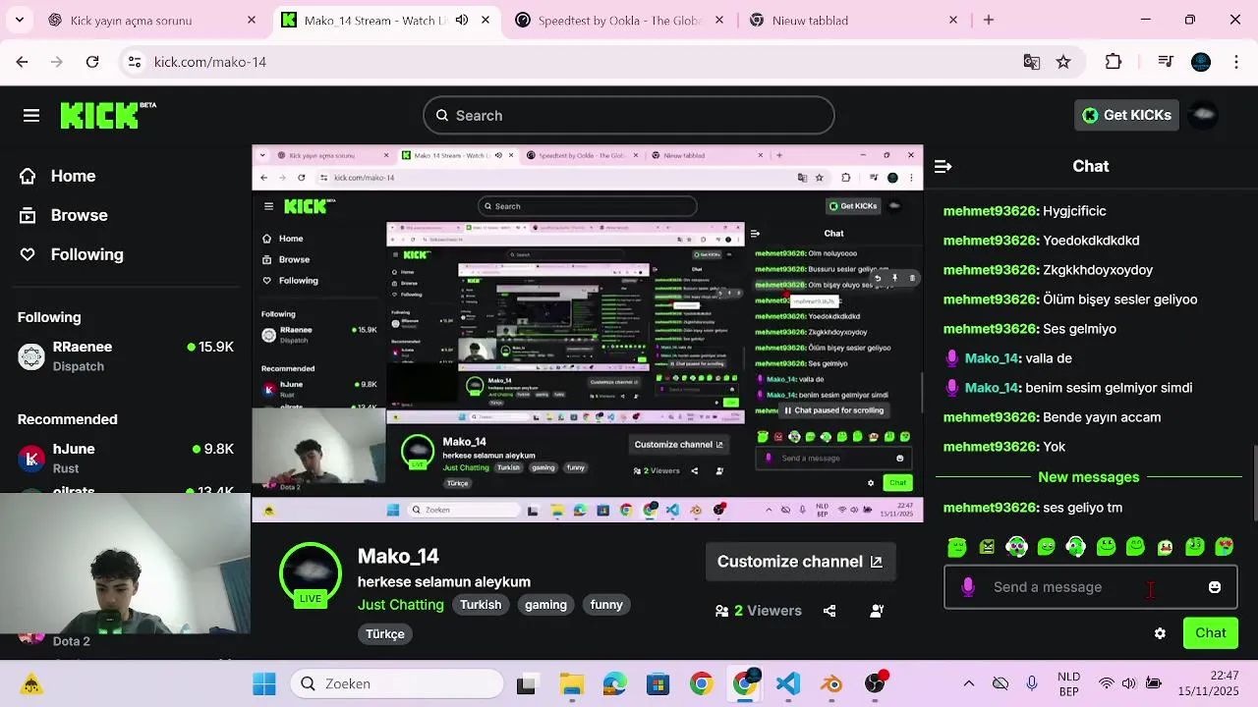Open File Explorer from taskbar
1258x707 pixels.
coord(571,683)
